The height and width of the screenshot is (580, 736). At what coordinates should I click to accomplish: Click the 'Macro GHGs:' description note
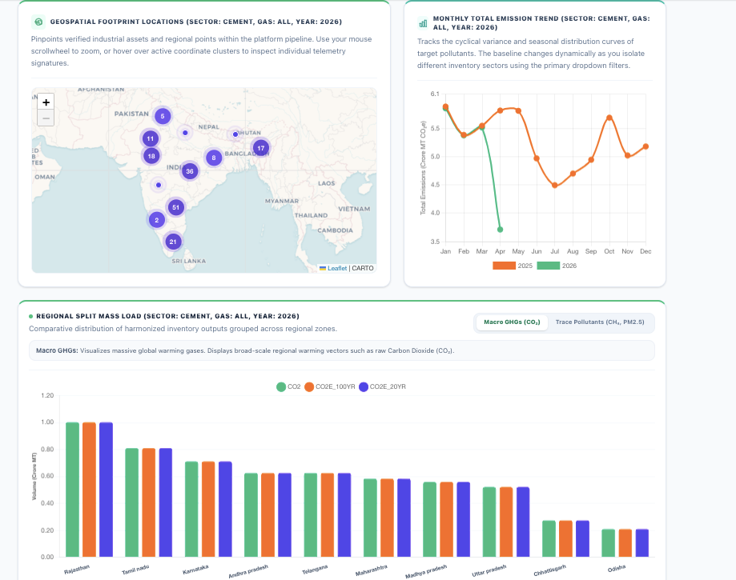click(x=342, y=350)
